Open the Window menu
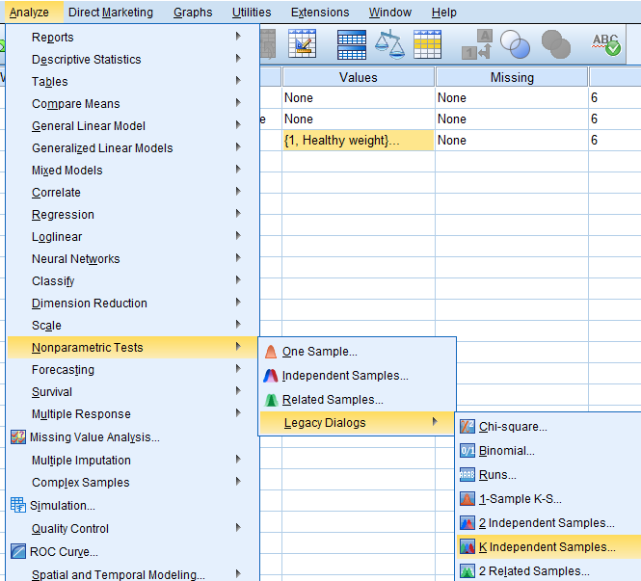The width and height of the screenshot is (641, 581). [x=390, y=13]
